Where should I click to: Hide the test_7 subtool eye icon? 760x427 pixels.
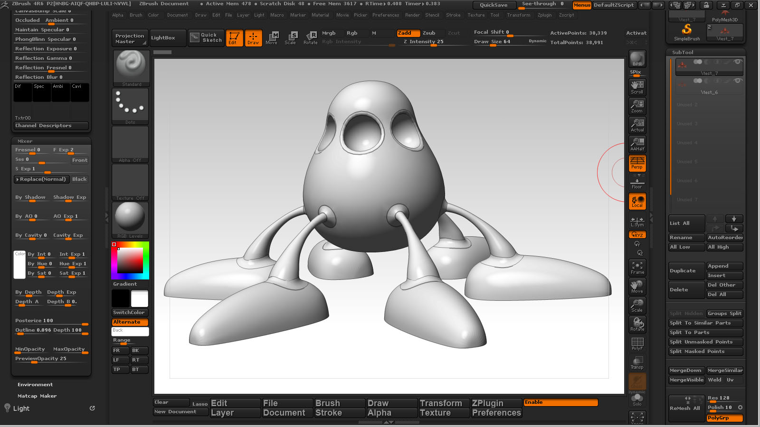[737, 62]
